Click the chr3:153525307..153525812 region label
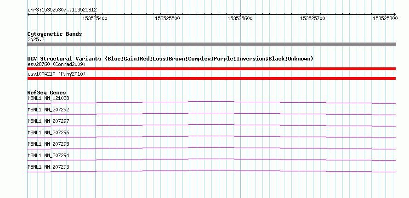 62,10
